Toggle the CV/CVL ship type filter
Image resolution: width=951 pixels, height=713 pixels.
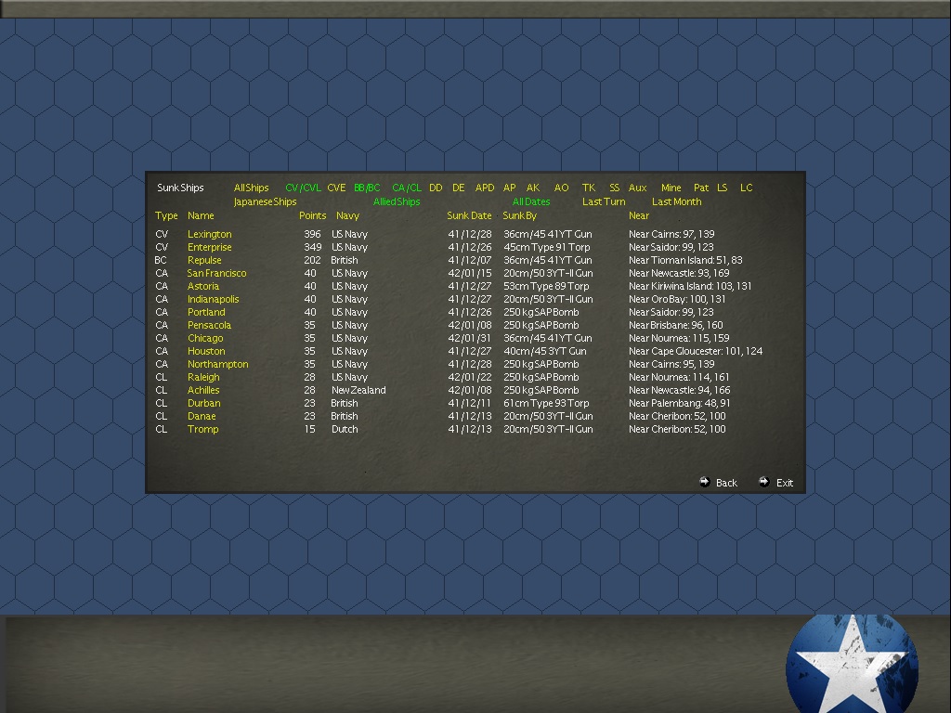point(304,188)
